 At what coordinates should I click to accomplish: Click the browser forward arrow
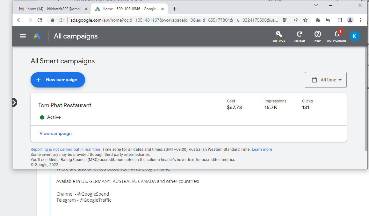click(29, 20)
